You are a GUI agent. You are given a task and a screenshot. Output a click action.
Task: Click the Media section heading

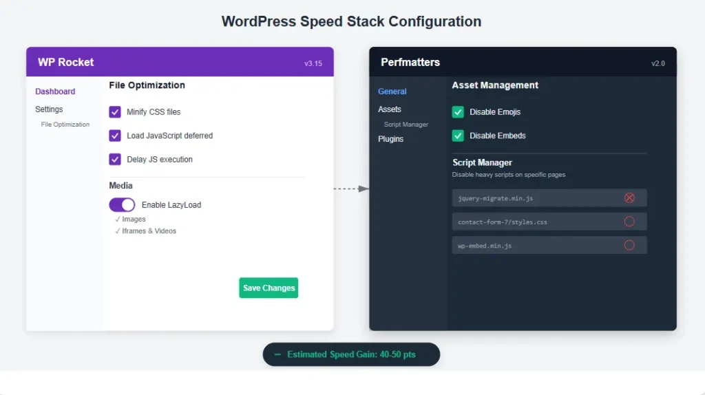120,186
